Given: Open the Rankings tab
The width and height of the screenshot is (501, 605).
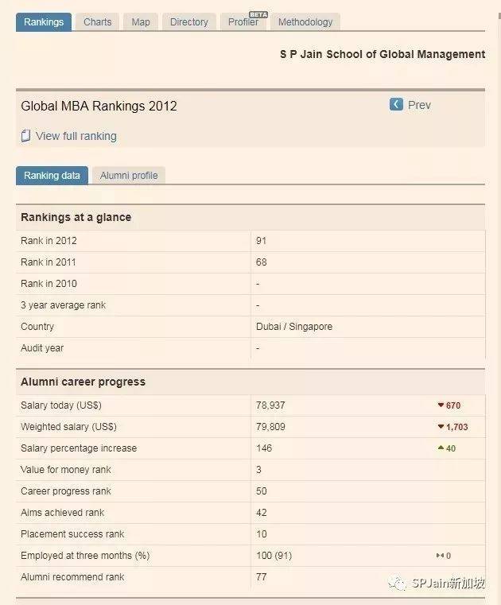Looking at the screenshot, I should coord(44,22).
